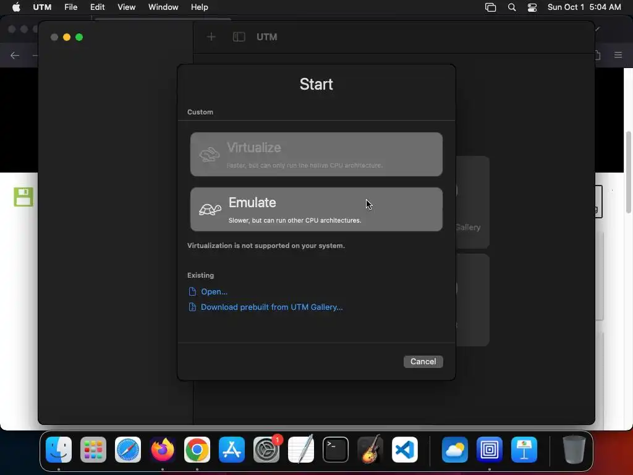Open the Edit menu
633x475 pixels.
click(97, 7)
